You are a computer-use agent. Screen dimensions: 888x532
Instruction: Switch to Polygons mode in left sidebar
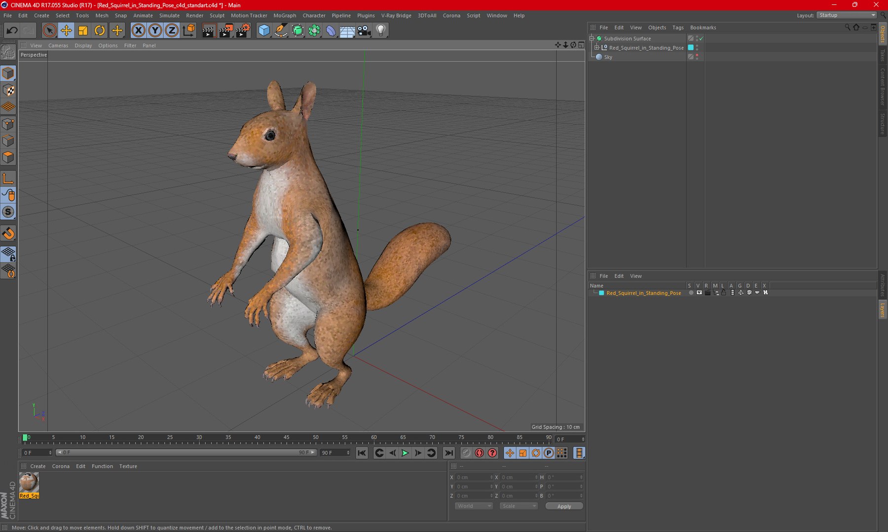point(8,157)
